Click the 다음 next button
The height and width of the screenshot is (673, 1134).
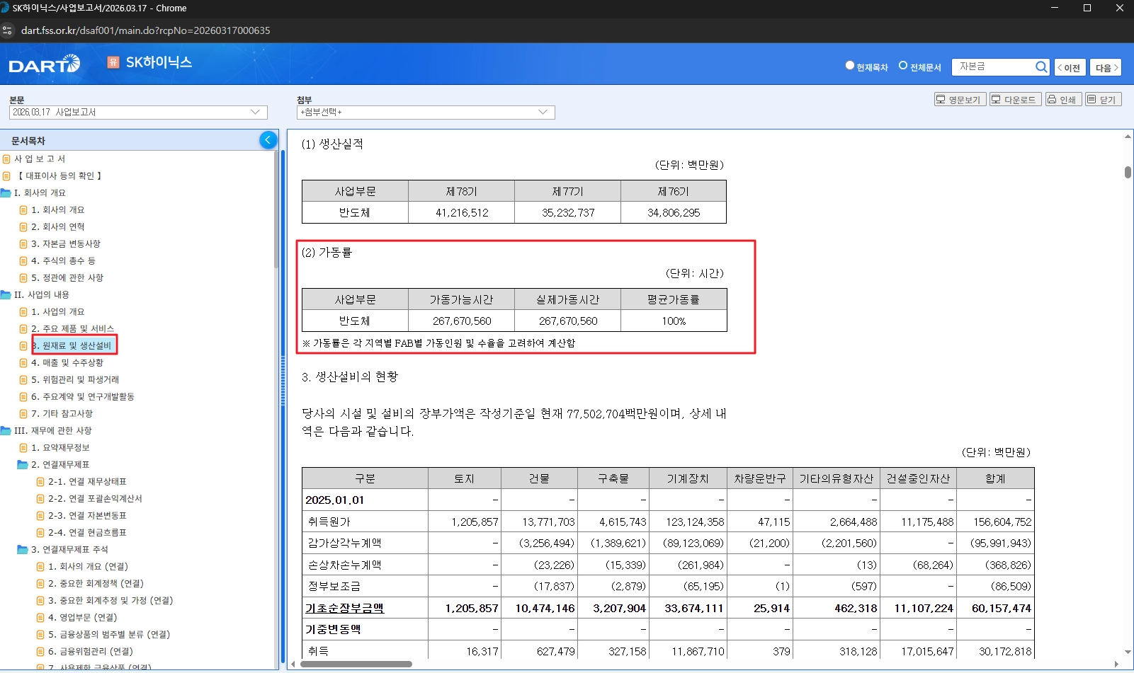(1105, 67)
